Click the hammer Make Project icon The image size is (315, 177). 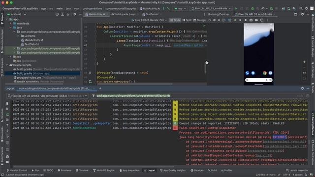click(x=168, y=8)
